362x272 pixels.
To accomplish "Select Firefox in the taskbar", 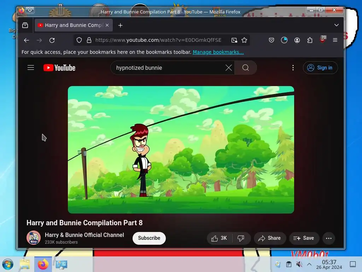I will [43, 264].
